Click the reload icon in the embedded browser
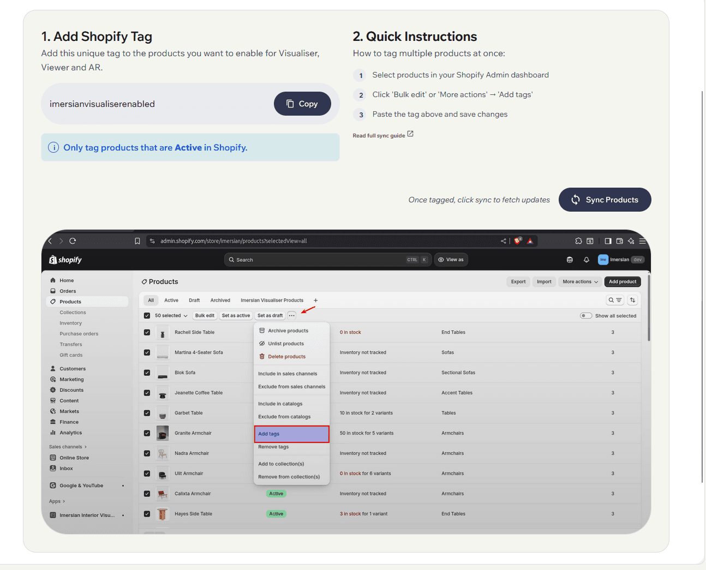This screenshot has width=706, height=570. [73, 241]
